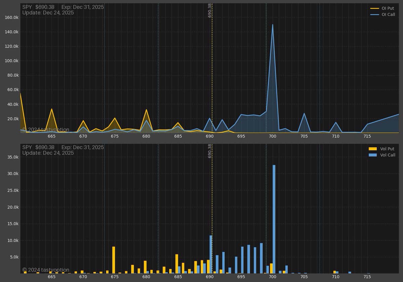Click the 690.38 price marker in open interest chart
Viewport: 403px width, 282px height.
[x=210, y=10]
